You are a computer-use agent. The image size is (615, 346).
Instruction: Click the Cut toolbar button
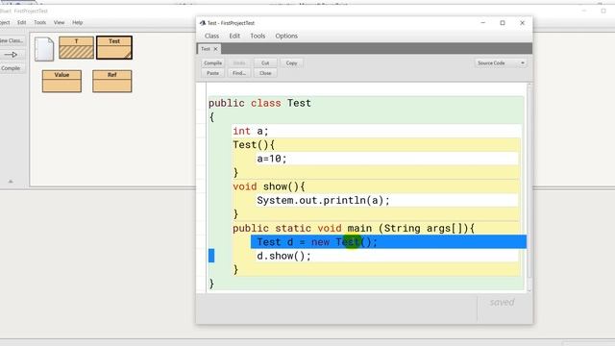pos(265,62)
